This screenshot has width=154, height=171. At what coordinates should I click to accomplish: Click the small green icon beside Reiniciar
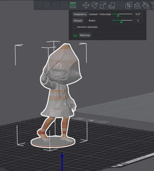click(x=75, y=36)
